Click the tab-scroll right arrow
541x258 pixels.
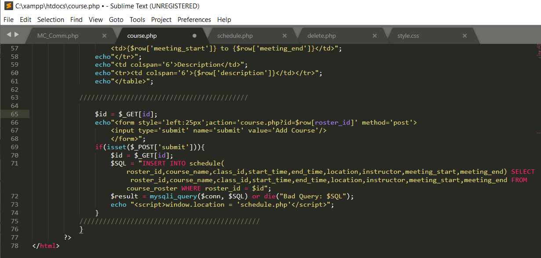[17, 34]
